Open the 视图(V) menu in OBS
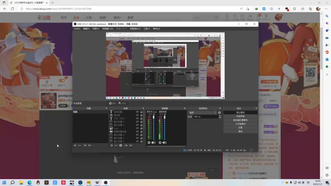This screenshot has width=331, height=186. coord(96,29)
